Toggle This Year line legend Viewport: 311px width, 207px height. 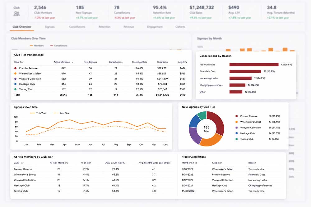(x=38, y=113)
